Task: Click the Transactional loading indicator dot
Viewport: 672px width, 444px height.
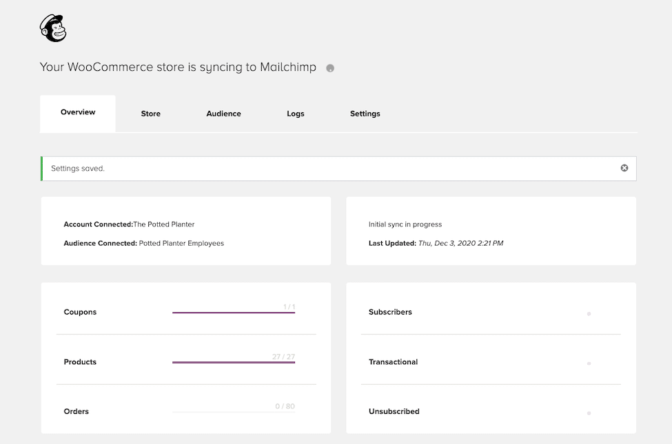Action: point(589,363)
